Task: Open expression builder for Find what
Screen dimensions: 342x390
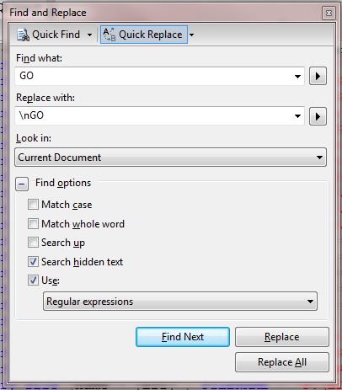Action: [318, 76]
